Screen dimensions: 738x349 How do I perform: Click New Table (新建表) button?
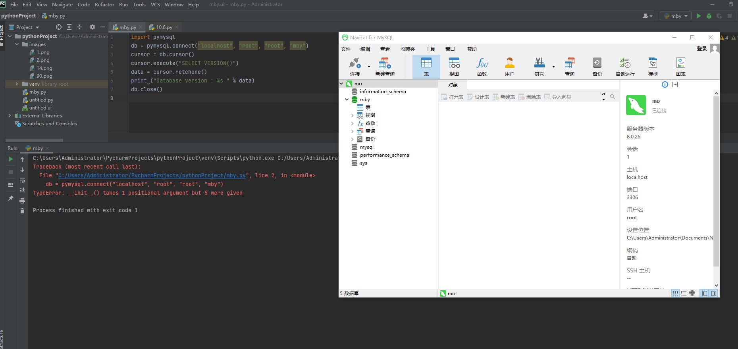click(x=504, y=97)
